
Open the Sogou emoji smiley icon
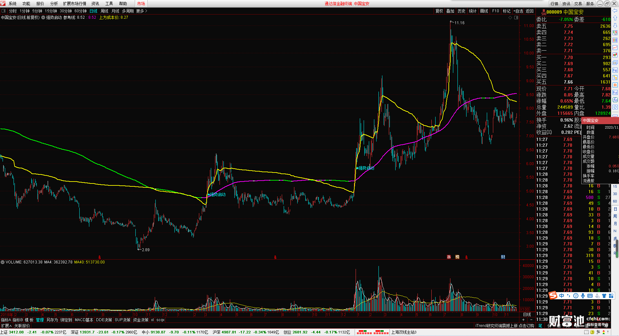[x=576, y=296]
